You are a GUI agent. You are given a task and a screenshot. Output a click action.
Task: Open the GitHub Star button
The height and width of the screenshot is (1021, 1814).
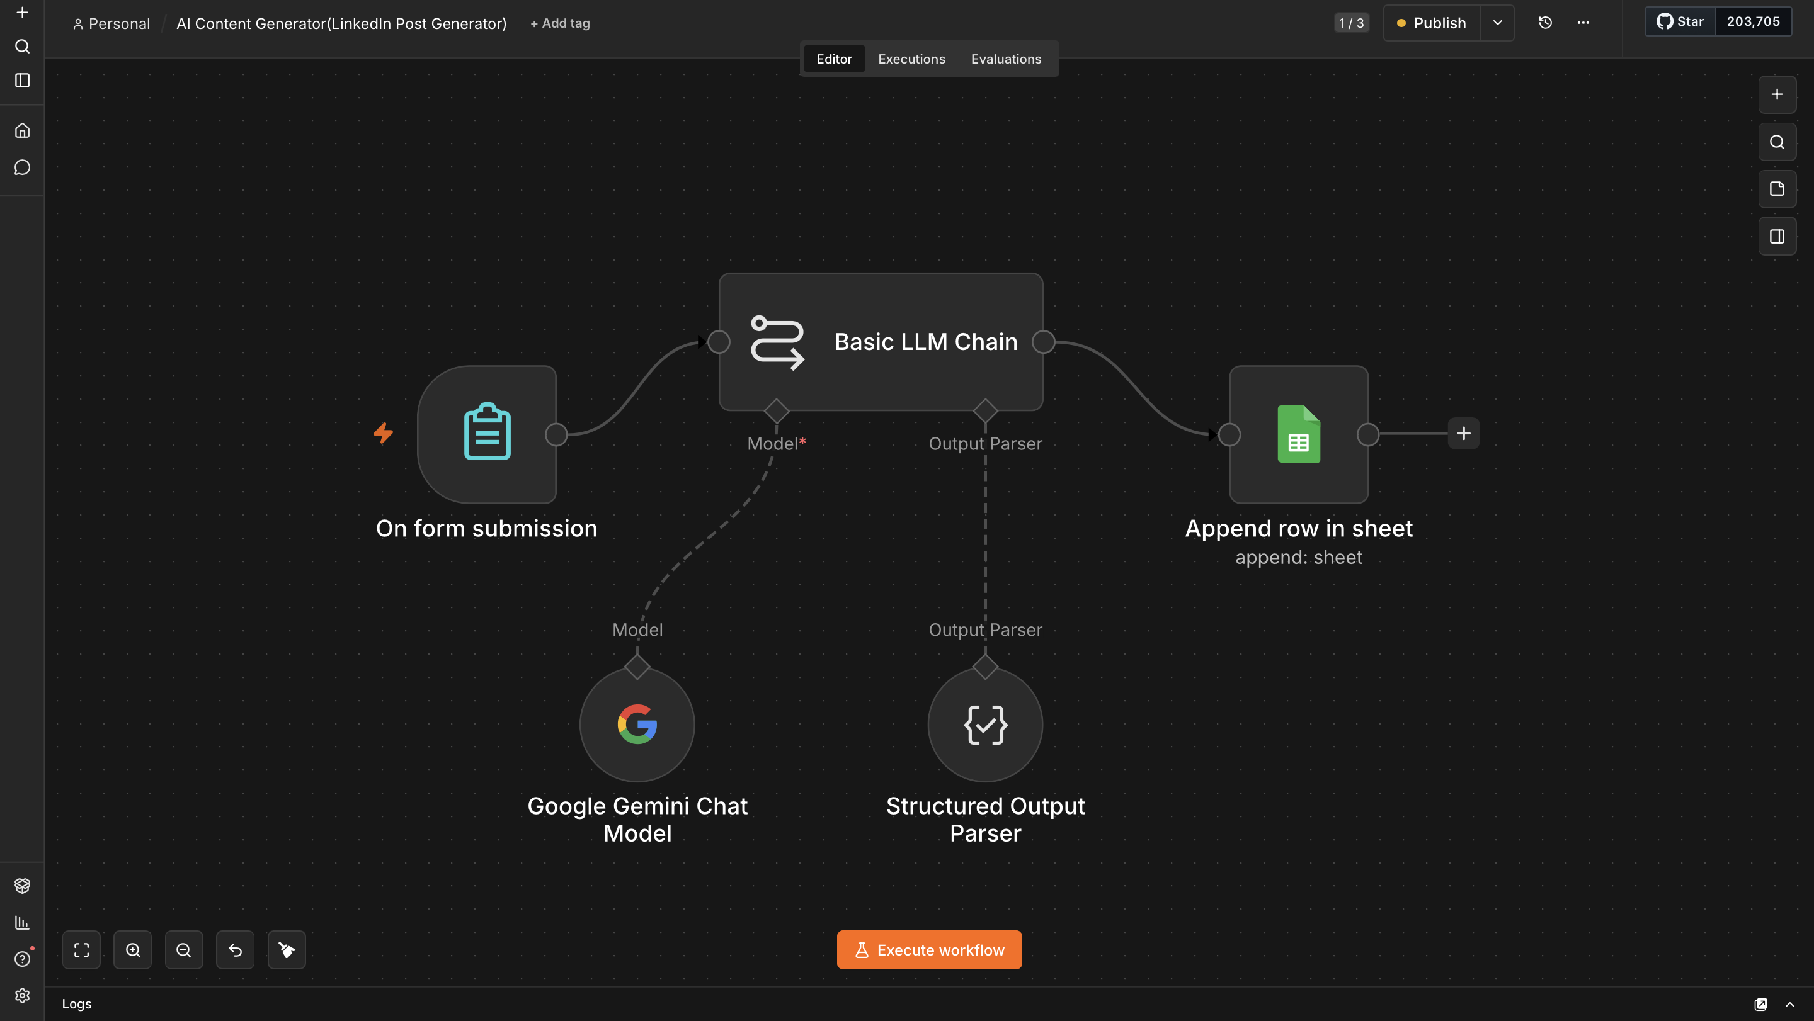[1680, 21]
